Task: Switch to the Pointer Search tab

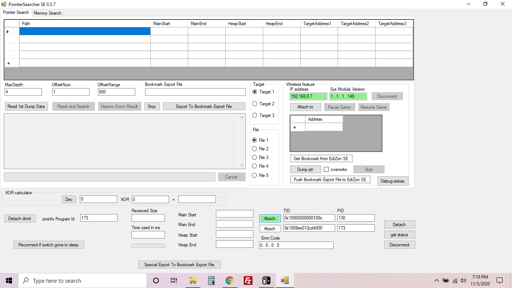Action: (16, 12)
